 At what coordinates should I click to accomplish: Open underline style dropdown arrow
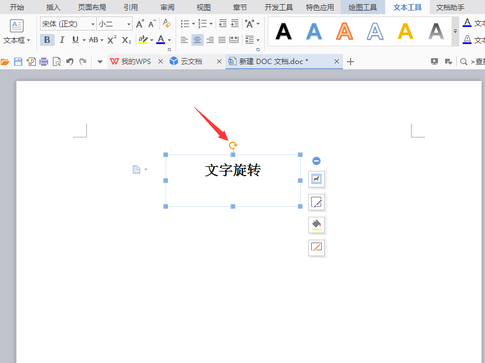click(84, 40)
